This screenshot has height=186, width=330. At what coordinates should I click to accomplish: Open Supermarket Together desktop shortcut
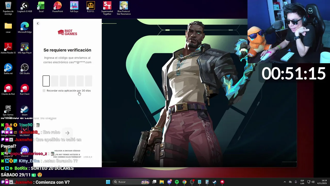107,8
